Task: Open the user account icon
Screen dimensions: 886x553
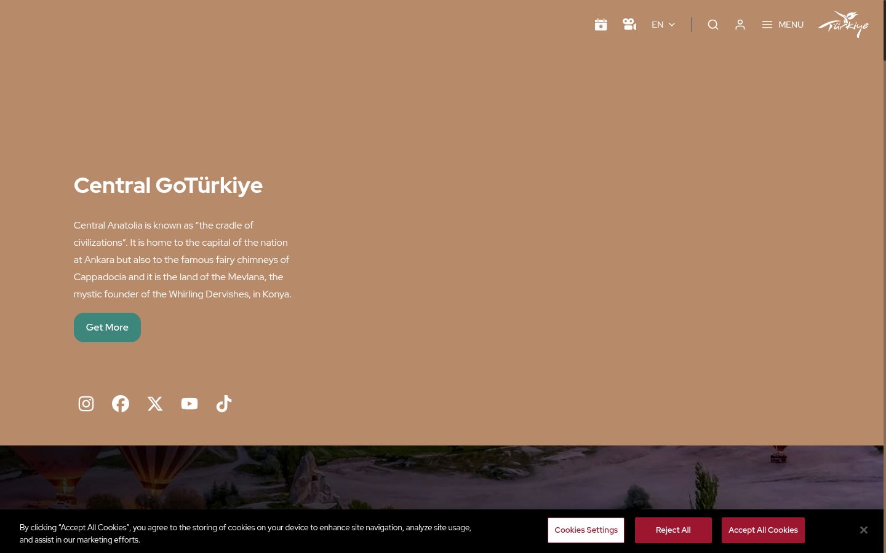Action: 740,25
